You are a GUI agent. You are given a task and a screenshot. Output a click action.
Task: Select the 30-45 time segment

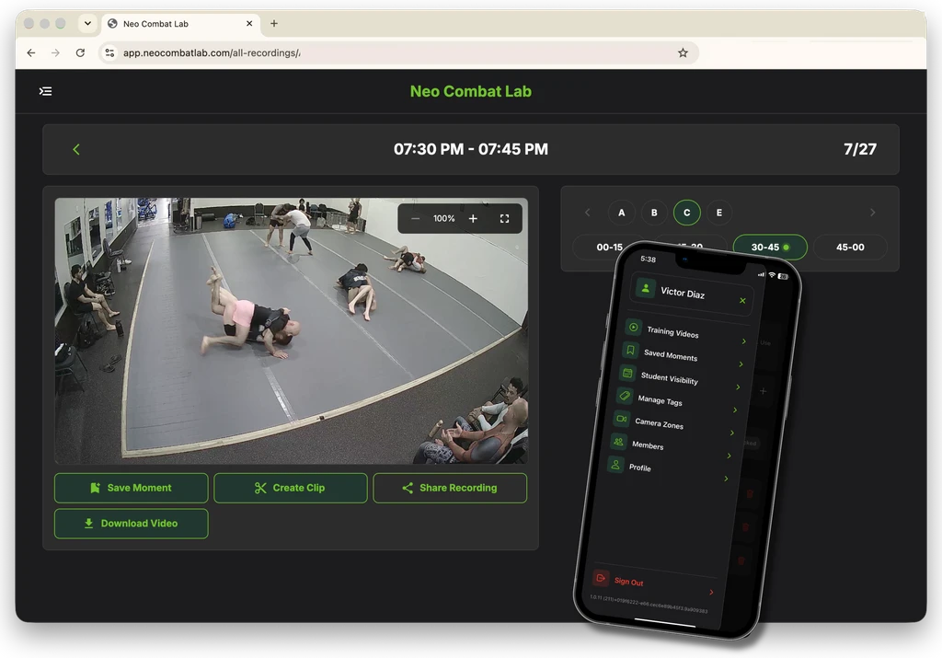(770, 247)
